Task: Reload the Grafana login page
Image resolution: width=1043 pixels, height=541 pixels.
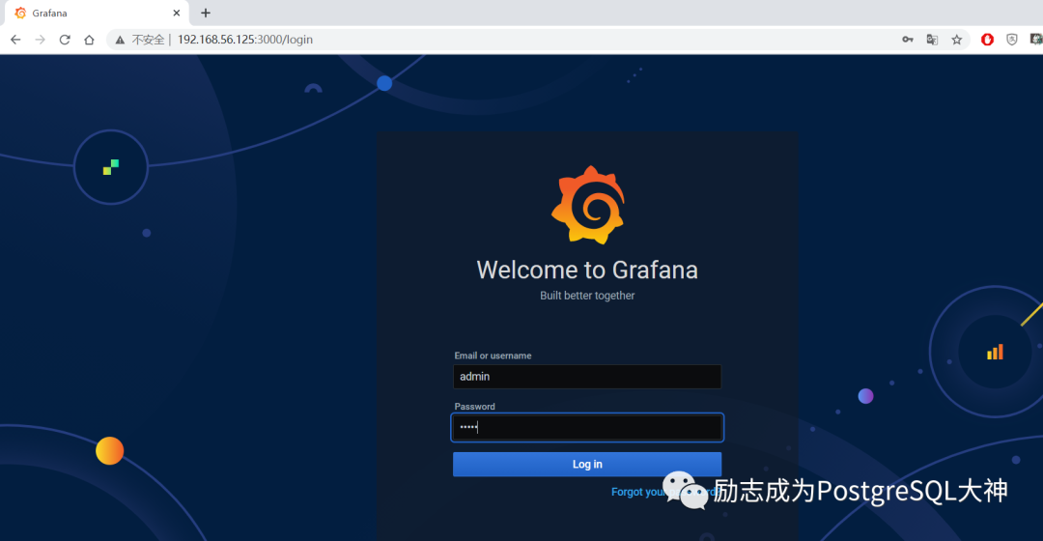Action: [x=65, y=40]
